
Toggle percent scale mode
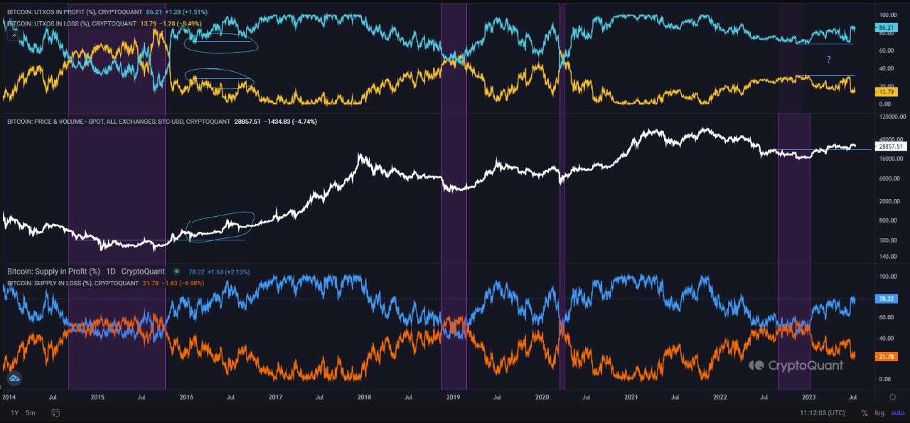click(x=864, y=413)
